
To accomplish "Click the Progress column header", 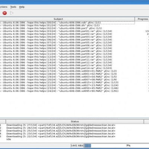I will [x=142, y=19].
